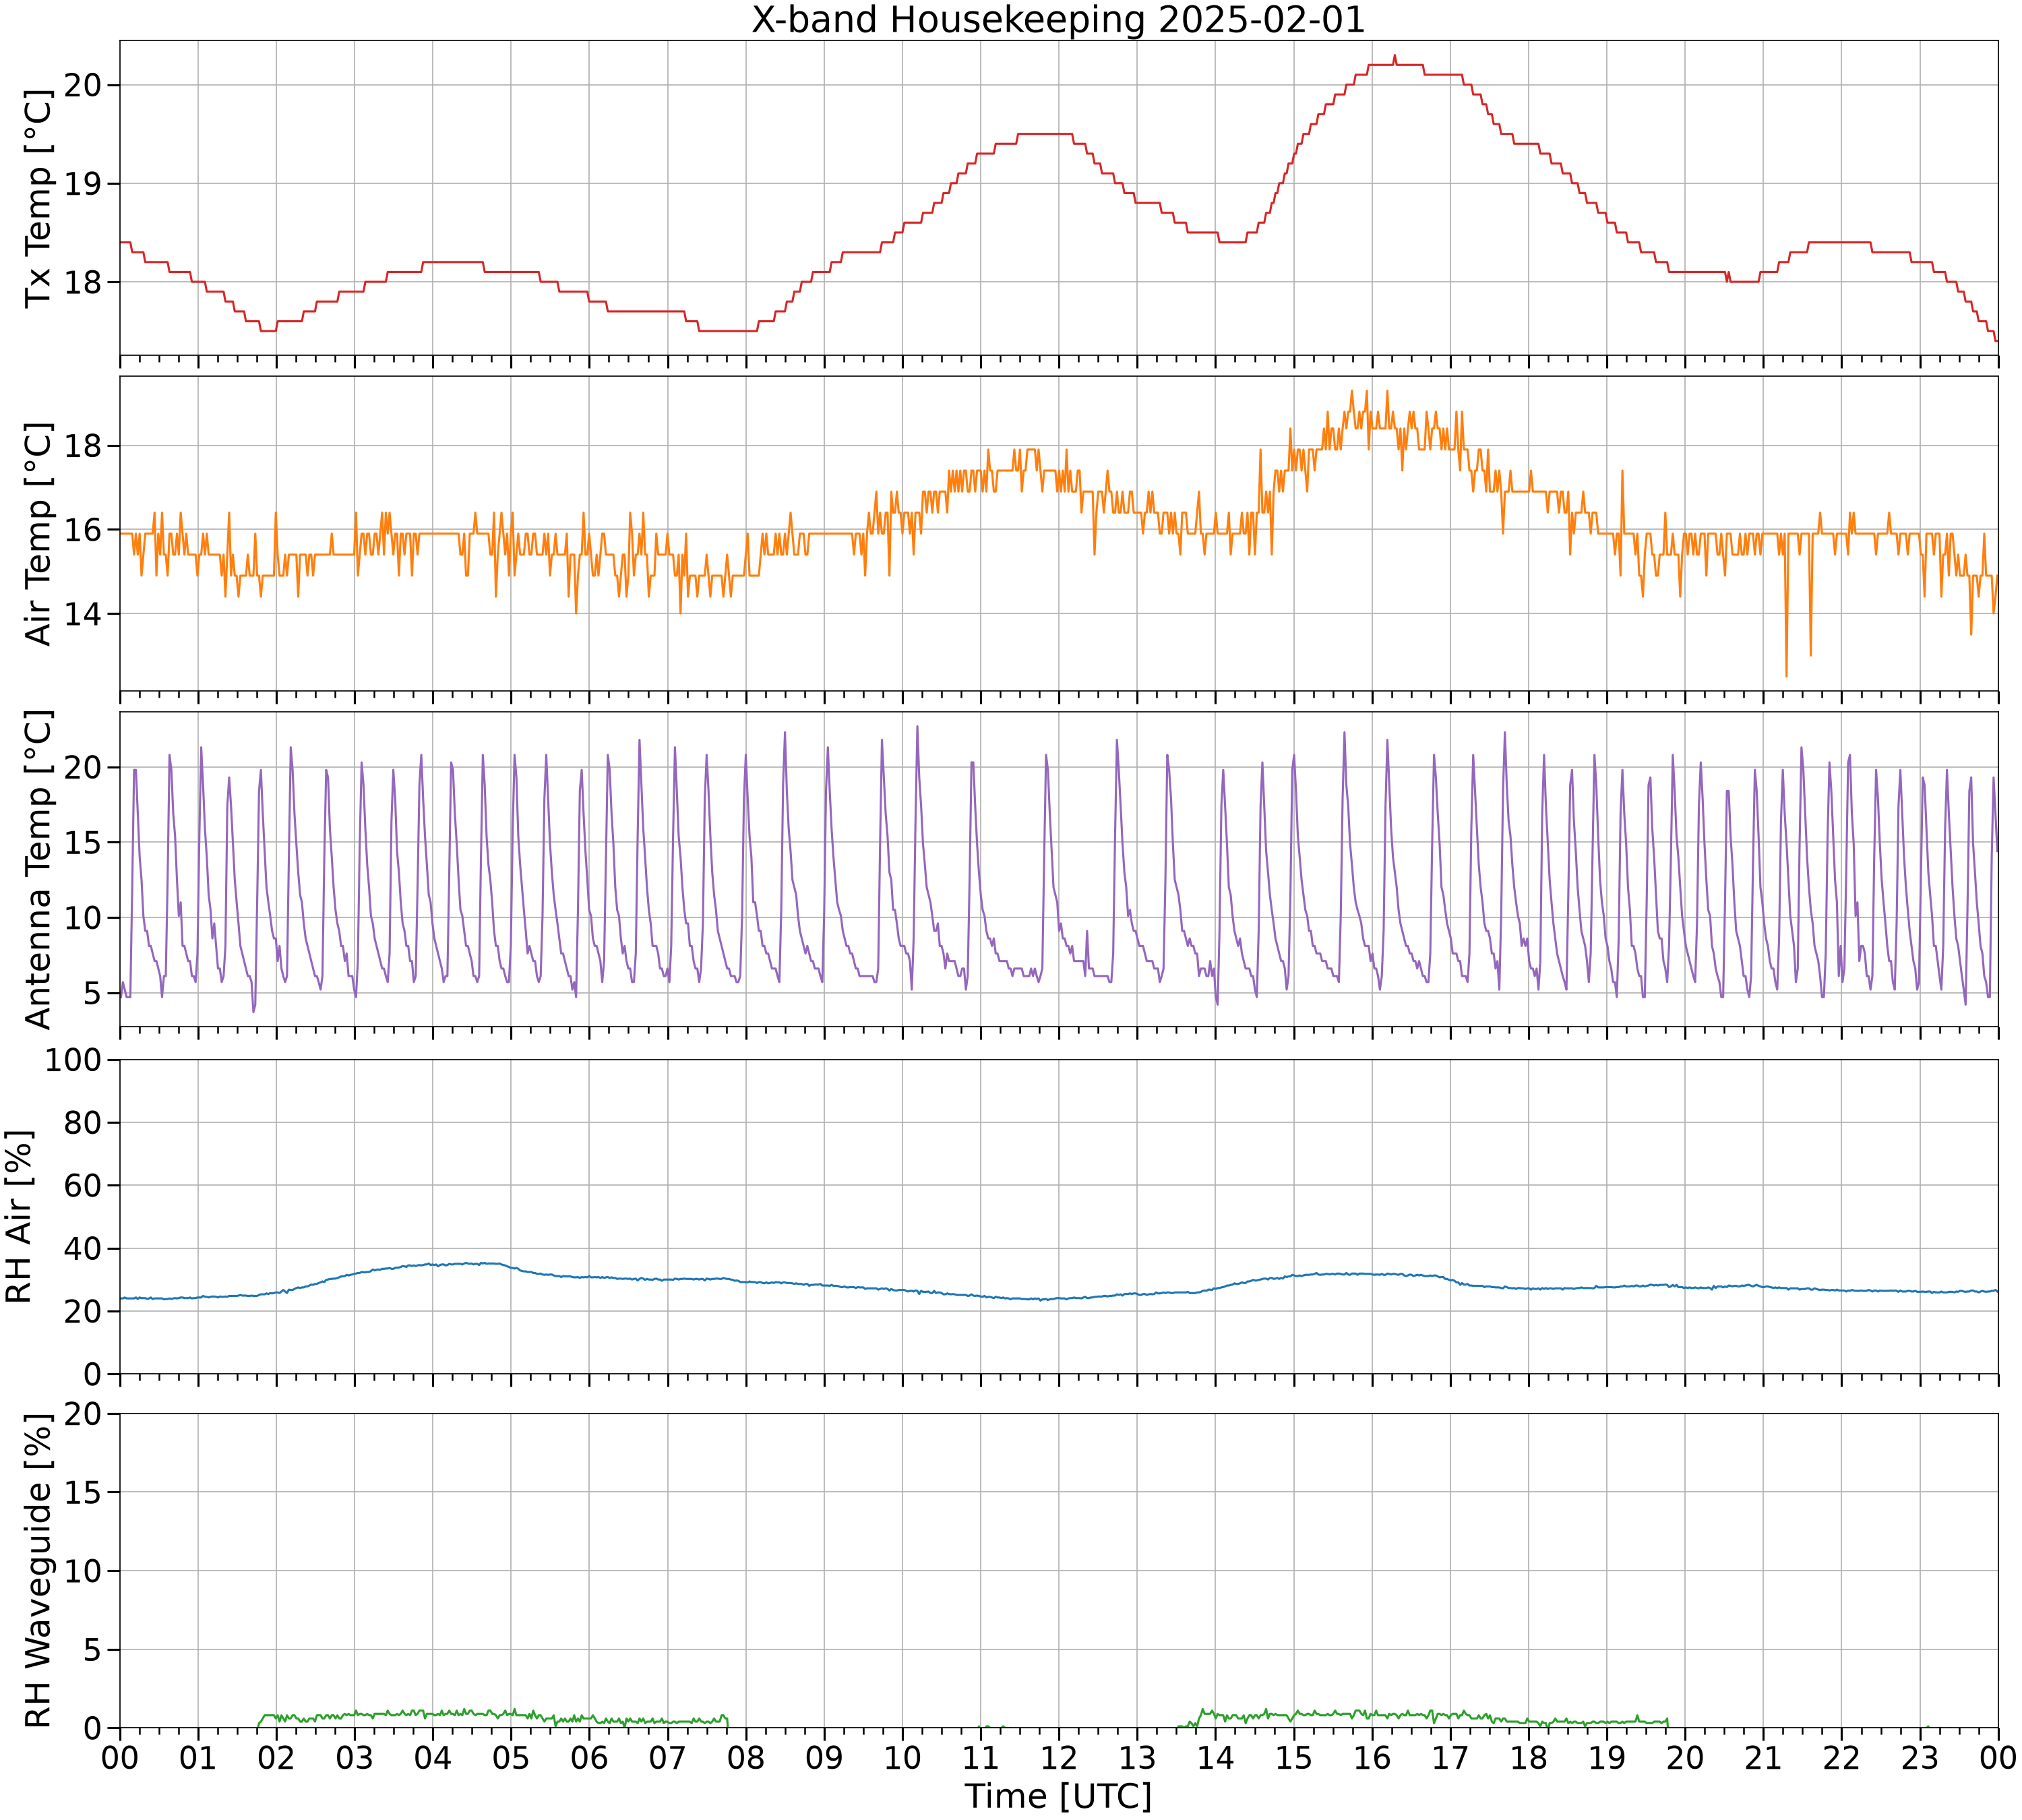Click the red Tx Temp peak near 16 UTC
Viewport: 2022px width, 1820px height.
click(x=1394, y=57)
